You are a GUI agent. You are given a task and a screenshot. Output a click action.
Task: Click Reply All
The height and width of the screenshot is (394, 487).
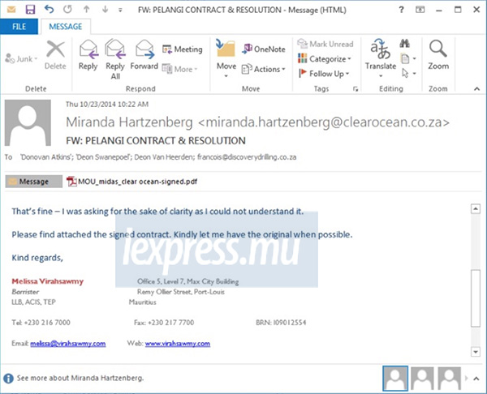click(x=115, y=59)
